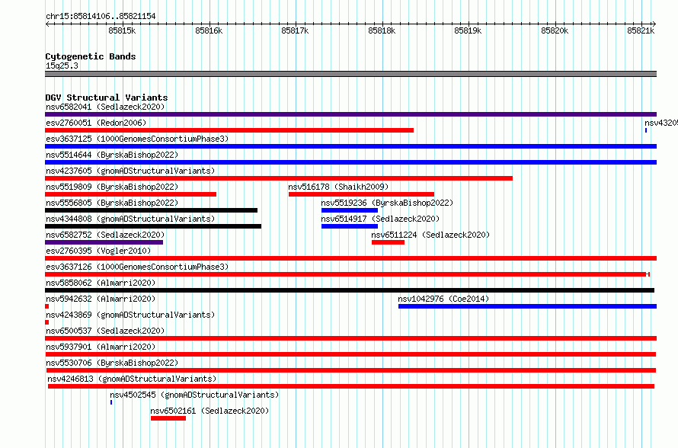Click the 85821k ruler tick label
678x448 pixels.
tap(641, 30)
